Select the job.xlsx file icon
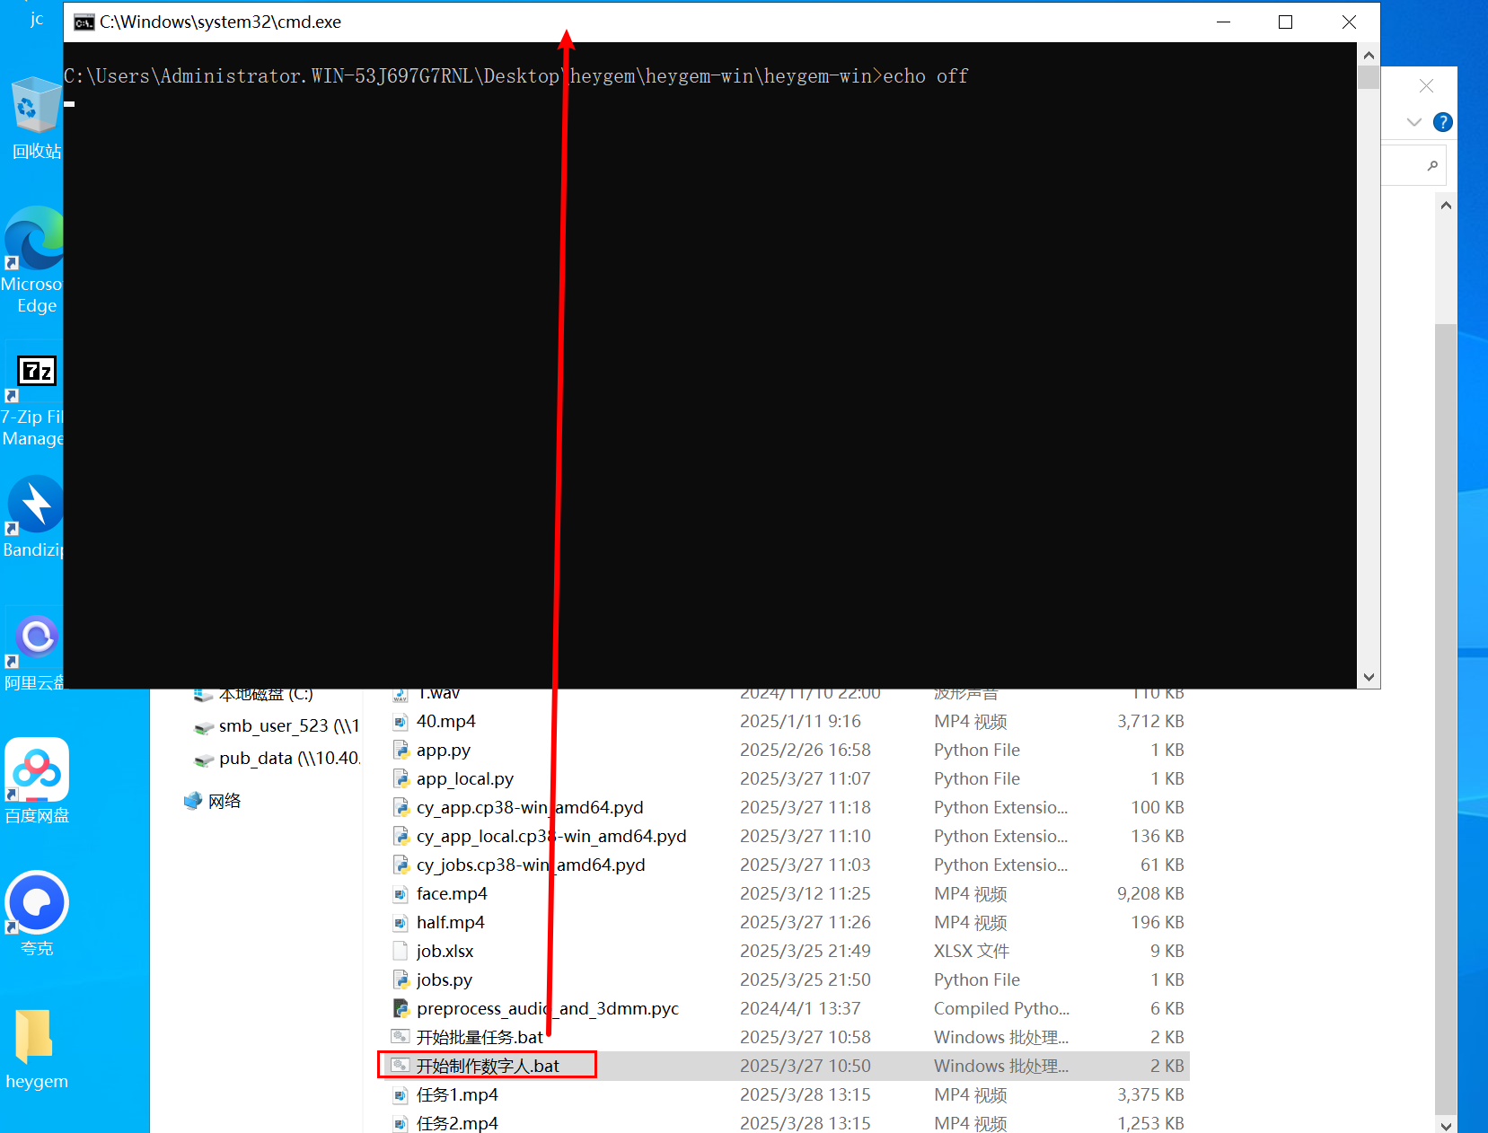Image resolution: width=1488 pixels, height=1133 pixels. [x=401, y=952]
